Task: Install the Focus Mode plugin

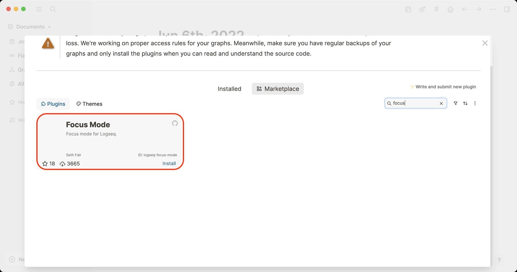Action: pyautogui.click(x=169, y=164)
